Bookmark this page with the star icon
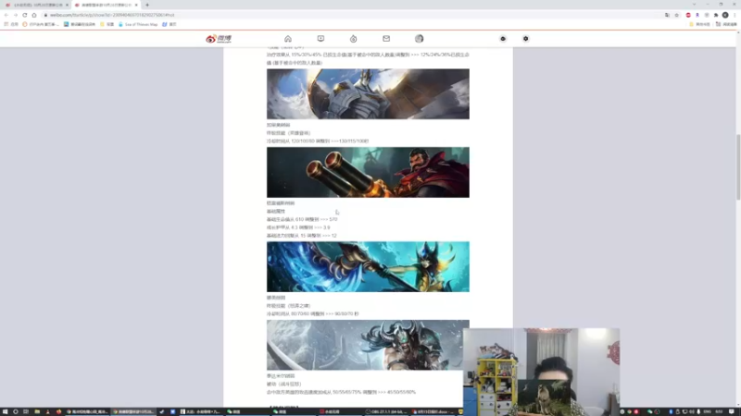741x416 pixels. [x=677, y=15]
